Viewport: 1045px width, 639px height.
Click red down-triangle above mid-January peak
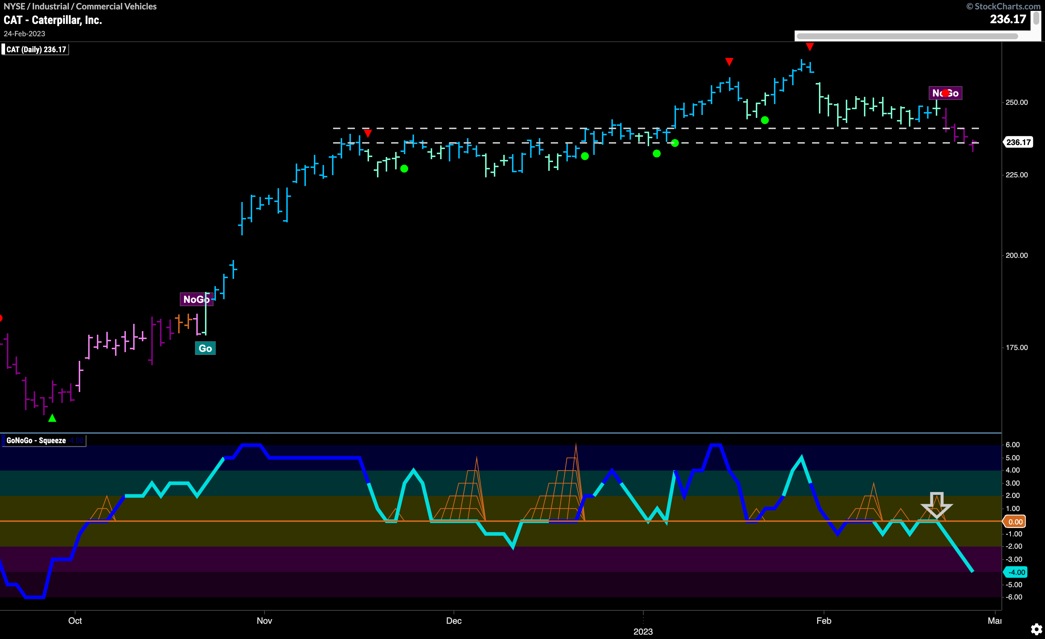pos(729,62)
